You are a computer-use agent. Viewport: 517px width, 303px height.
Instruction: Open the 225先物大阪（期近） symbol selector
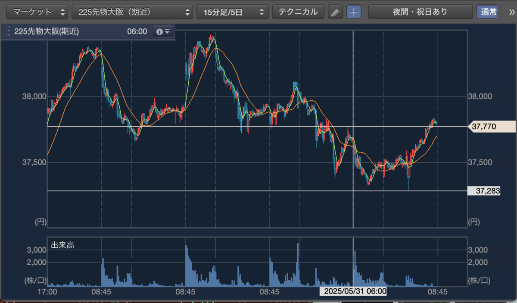132,12
